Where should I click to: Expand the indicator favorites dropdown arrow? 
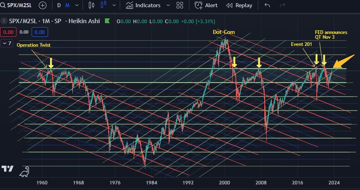click(168, 5)
